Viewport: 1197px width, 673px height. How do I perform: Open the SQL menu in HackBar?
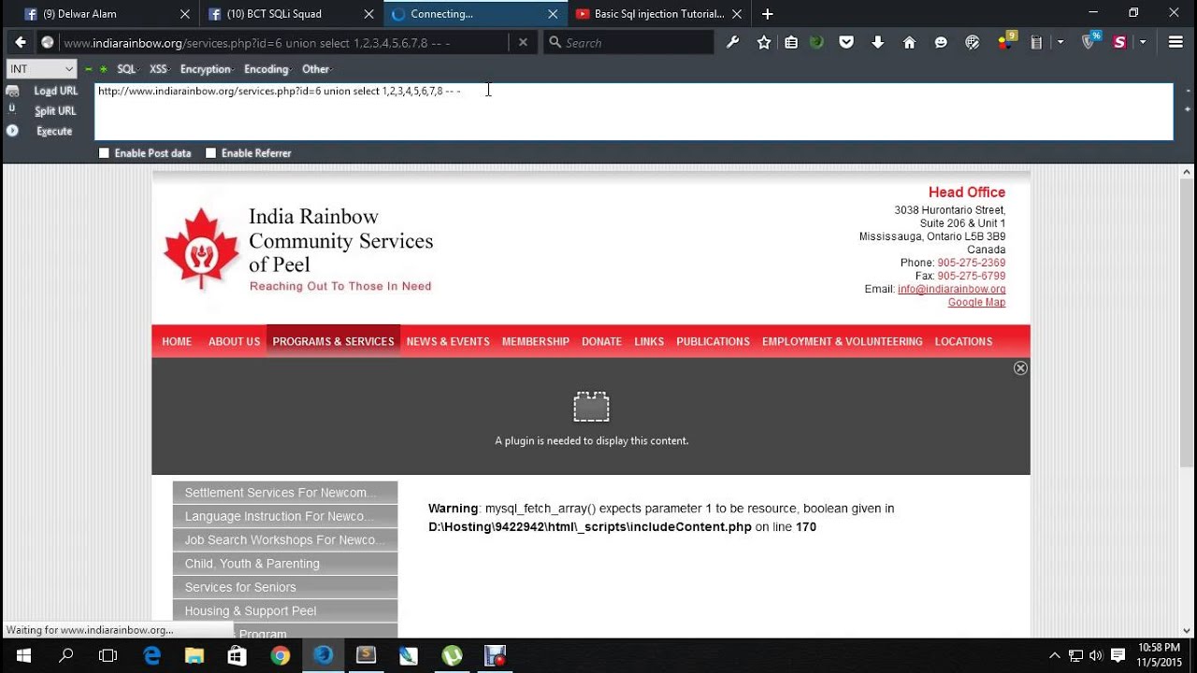127,69
